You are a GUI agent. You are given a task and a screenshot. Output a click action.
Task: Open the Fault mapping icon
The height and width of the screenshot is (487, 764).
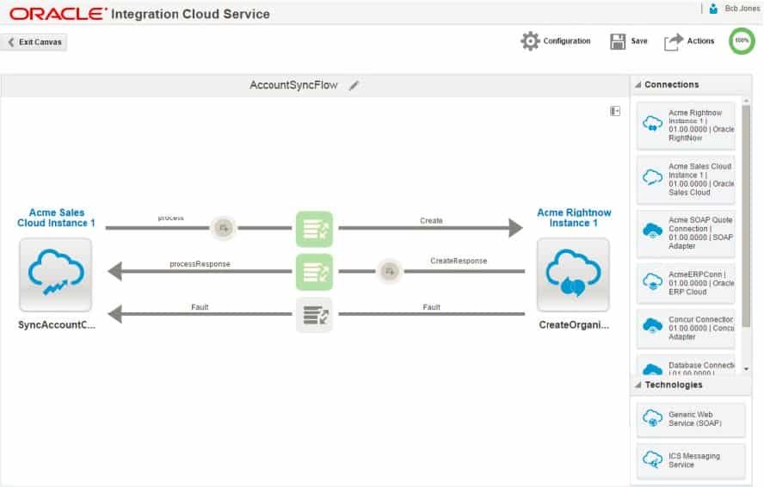pyautogui.click(x=314, y=315)
